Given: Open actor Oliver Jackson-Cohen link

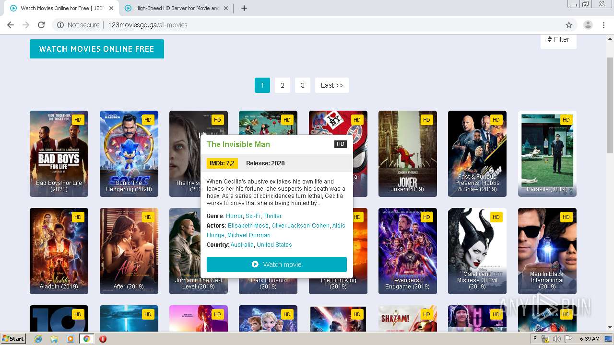Looking at the screenshot, I should (x=300, y=226).
